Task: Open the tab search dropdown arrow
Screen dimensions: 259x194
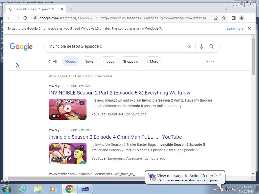Action: click(226, 9)
